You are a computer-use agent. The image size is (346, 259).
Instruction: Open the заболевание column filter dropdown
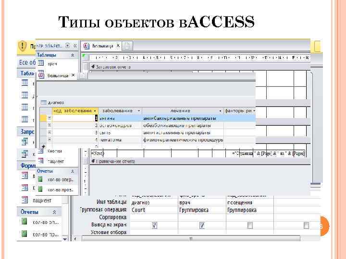[139, 111]
